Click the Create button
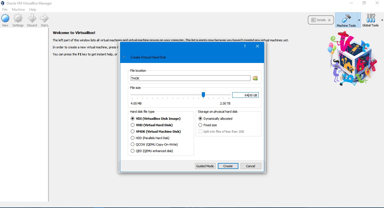 coord(228,166)
